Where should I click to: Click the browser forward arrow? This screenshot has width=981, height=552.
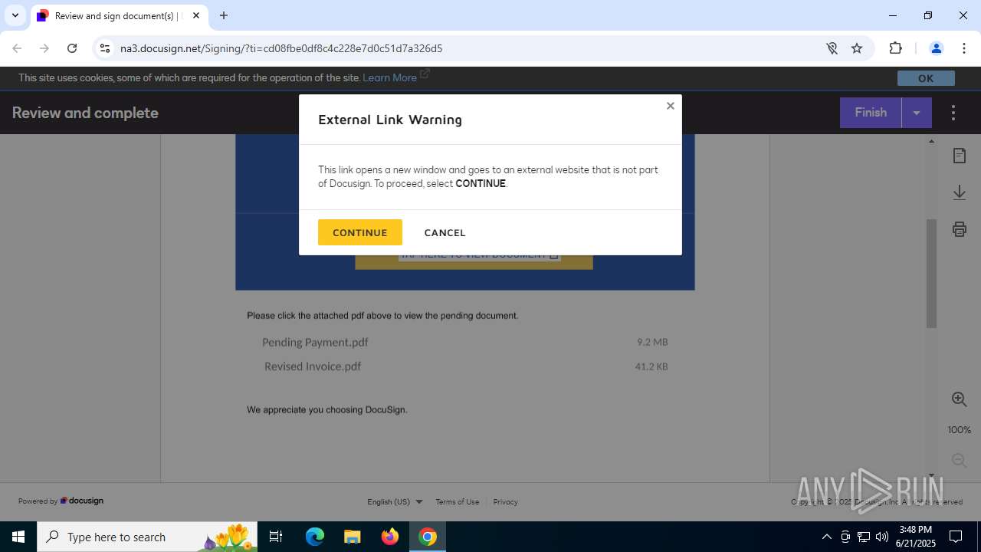pyautogui.click(x=44, y=48)
